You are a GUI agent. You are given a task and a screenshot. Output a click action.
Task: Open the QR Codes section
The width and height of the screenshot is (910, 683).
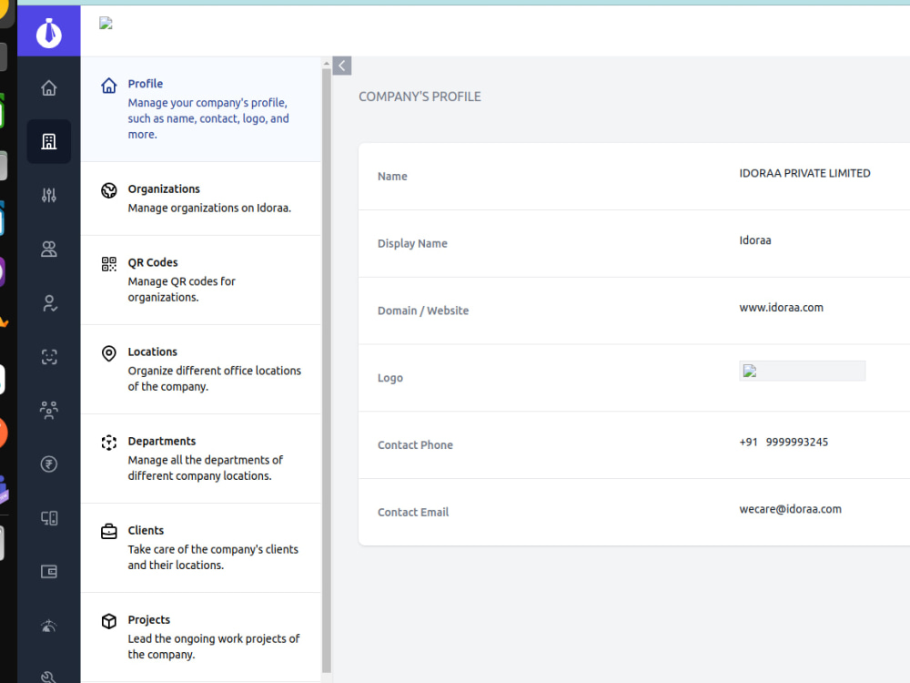[x=201, y=280]
